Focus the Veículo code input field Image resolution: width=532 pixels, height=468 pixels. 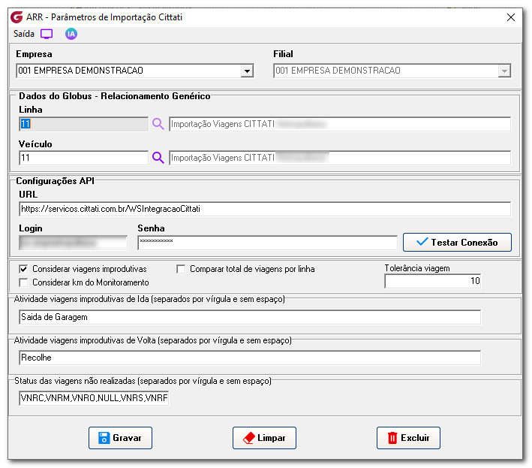click(x=84, y=158)
